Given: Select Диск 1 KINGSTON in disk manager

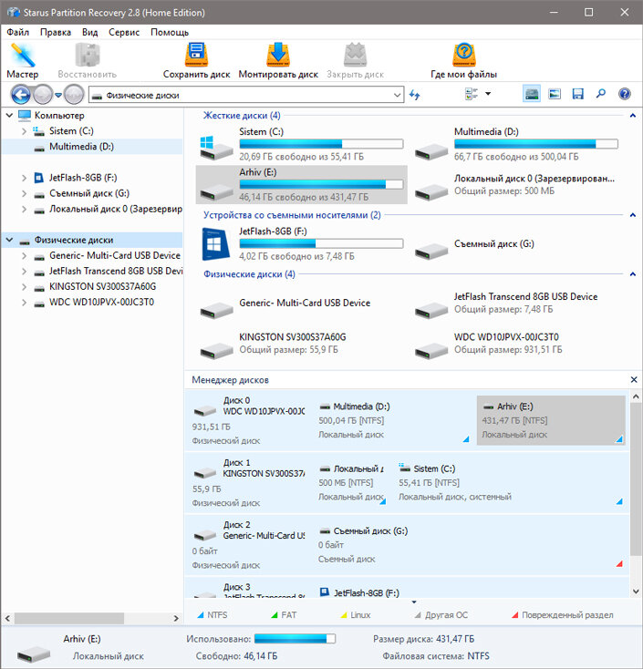Looking at the screenshot, I should [x=248, y=482].
